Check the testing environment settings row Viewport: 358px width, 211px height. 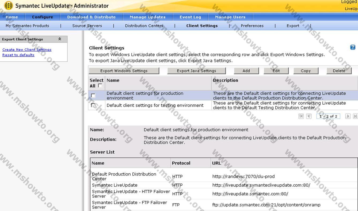[93, 105]
